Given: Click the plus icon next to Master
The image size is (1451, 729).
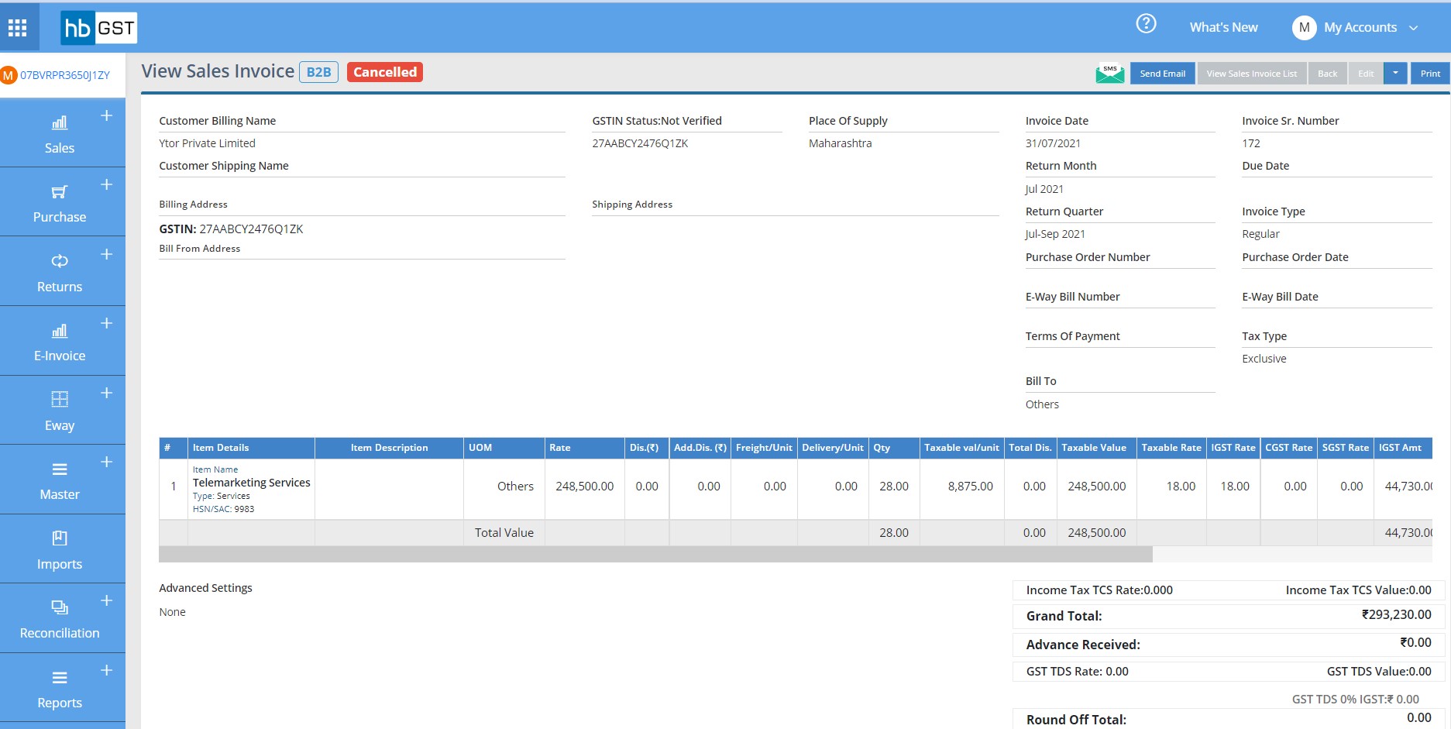Looking at the screenshot, I should click(x=107, y=462).
